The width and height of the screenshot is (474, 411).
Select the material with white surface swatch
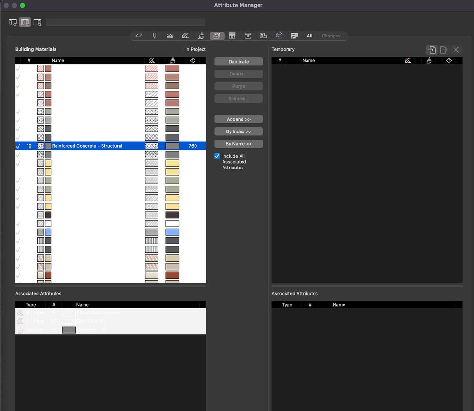pos(111,224)
